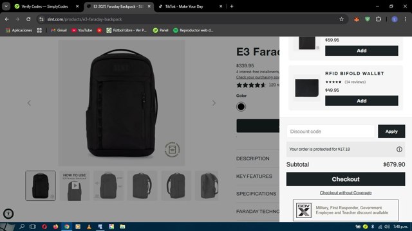412x231 pixels.
Task: Click the RFID wallet product image
Action: (306, 88)
